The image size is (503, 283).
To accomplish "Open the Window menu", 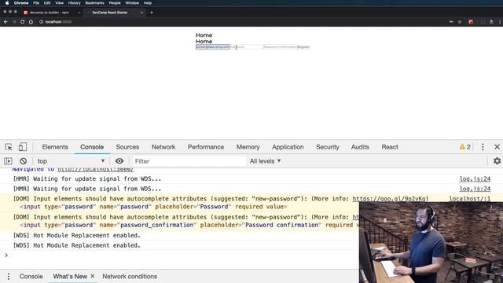I will (x=132, y=3).
